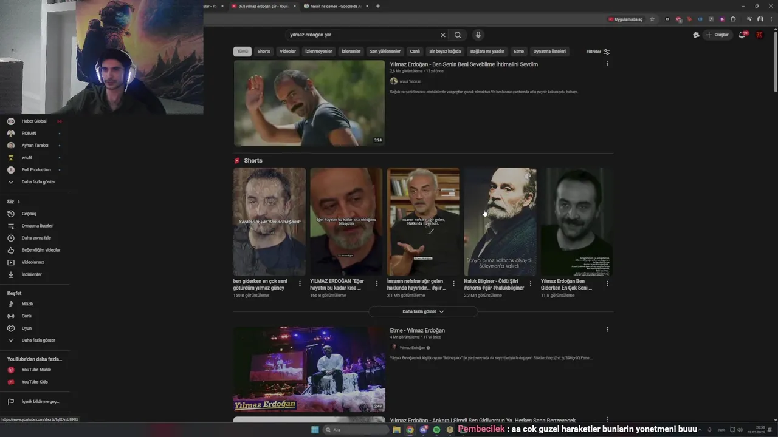Screen dimensions: 778x437
Task: Click the magnifier search button
Action: [x=458, y=35]
